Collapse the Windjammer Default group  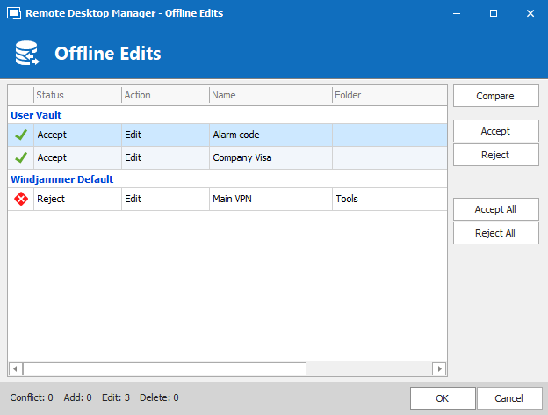click(x=61, y=178)
